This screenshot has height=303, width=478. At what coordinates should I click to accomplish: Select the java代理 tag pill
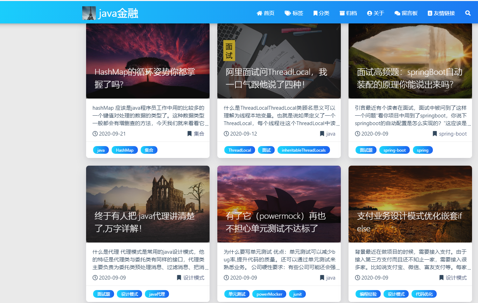coord(157,294)
